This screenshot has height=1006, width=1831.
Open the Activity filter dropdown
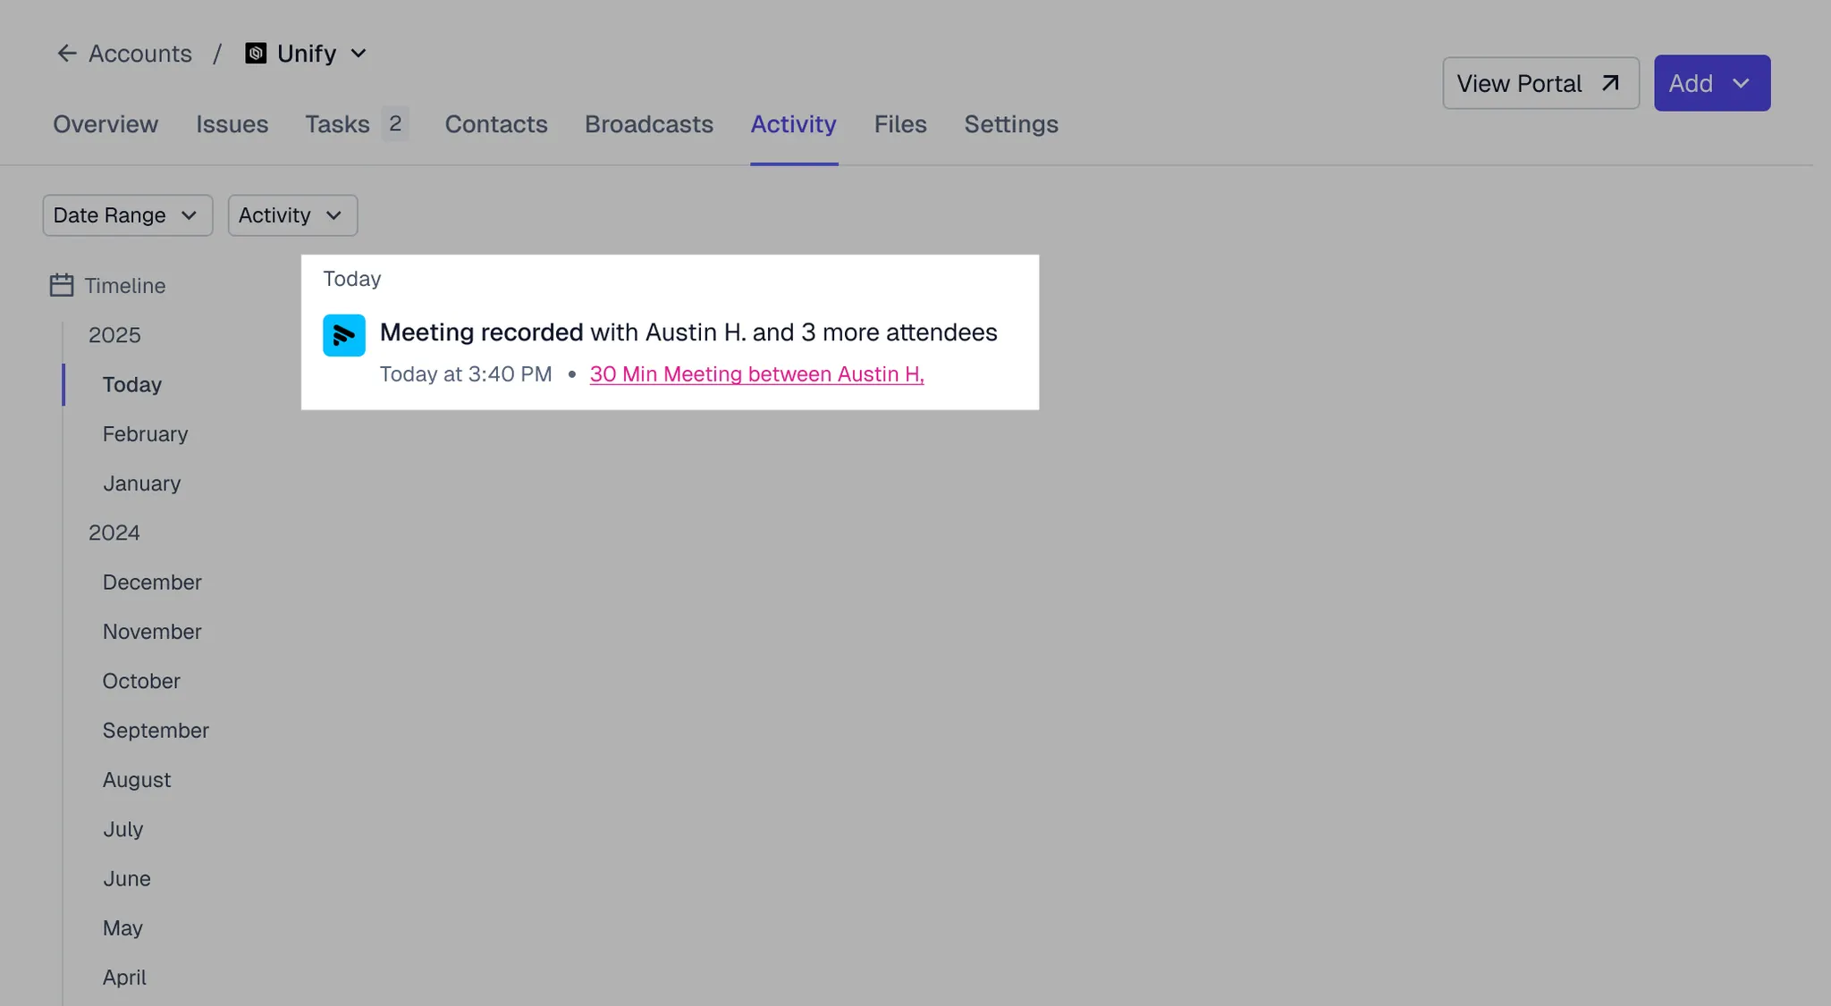pos(292,215)
